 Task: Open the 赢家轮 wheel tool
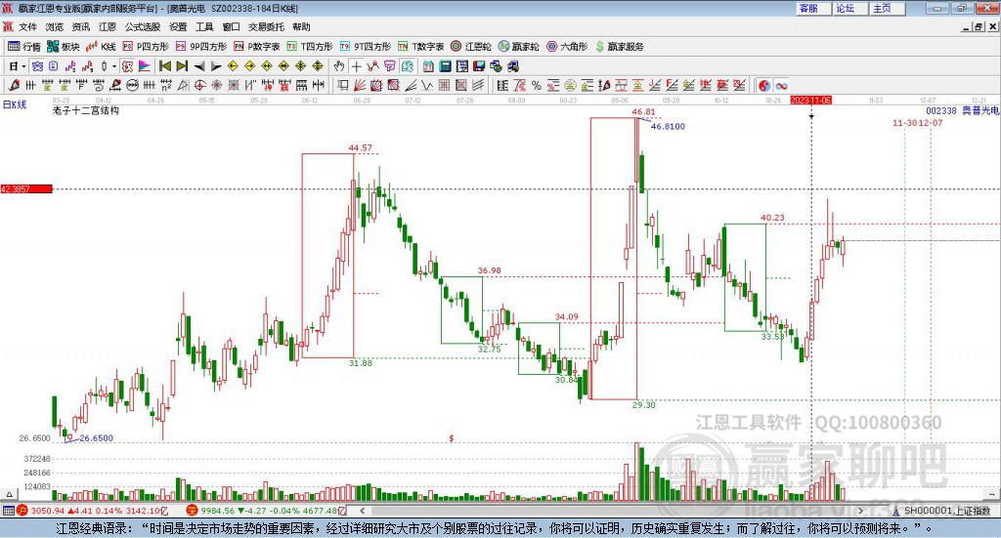pyautogui.click(x=518, y=47)
